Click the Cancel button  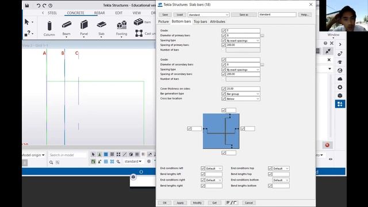pos(249,203)
